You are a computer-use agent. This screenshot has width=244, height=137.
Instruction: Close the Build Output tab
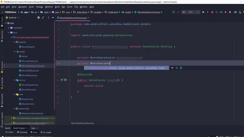[27, 128]
